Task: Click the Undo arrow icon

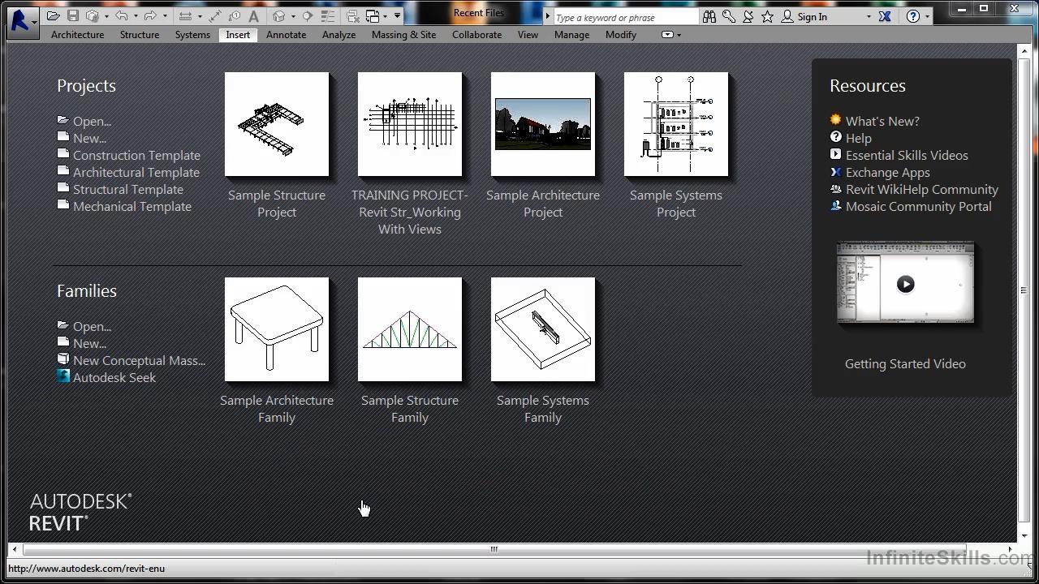Action: (122, 16)
